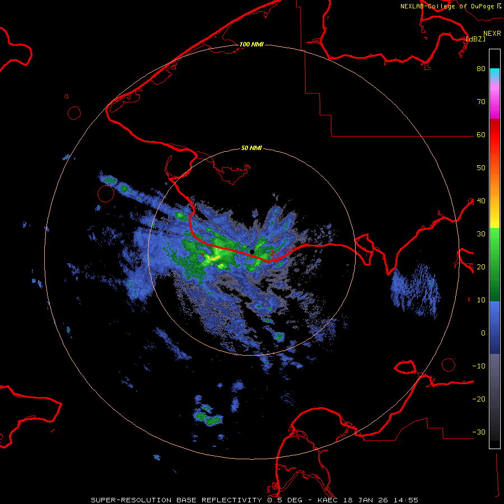Image resolution: width=504 pixels, height=504 pixels.
Task: Click the cyan top segment of the color bar
Action: [494, 73]
